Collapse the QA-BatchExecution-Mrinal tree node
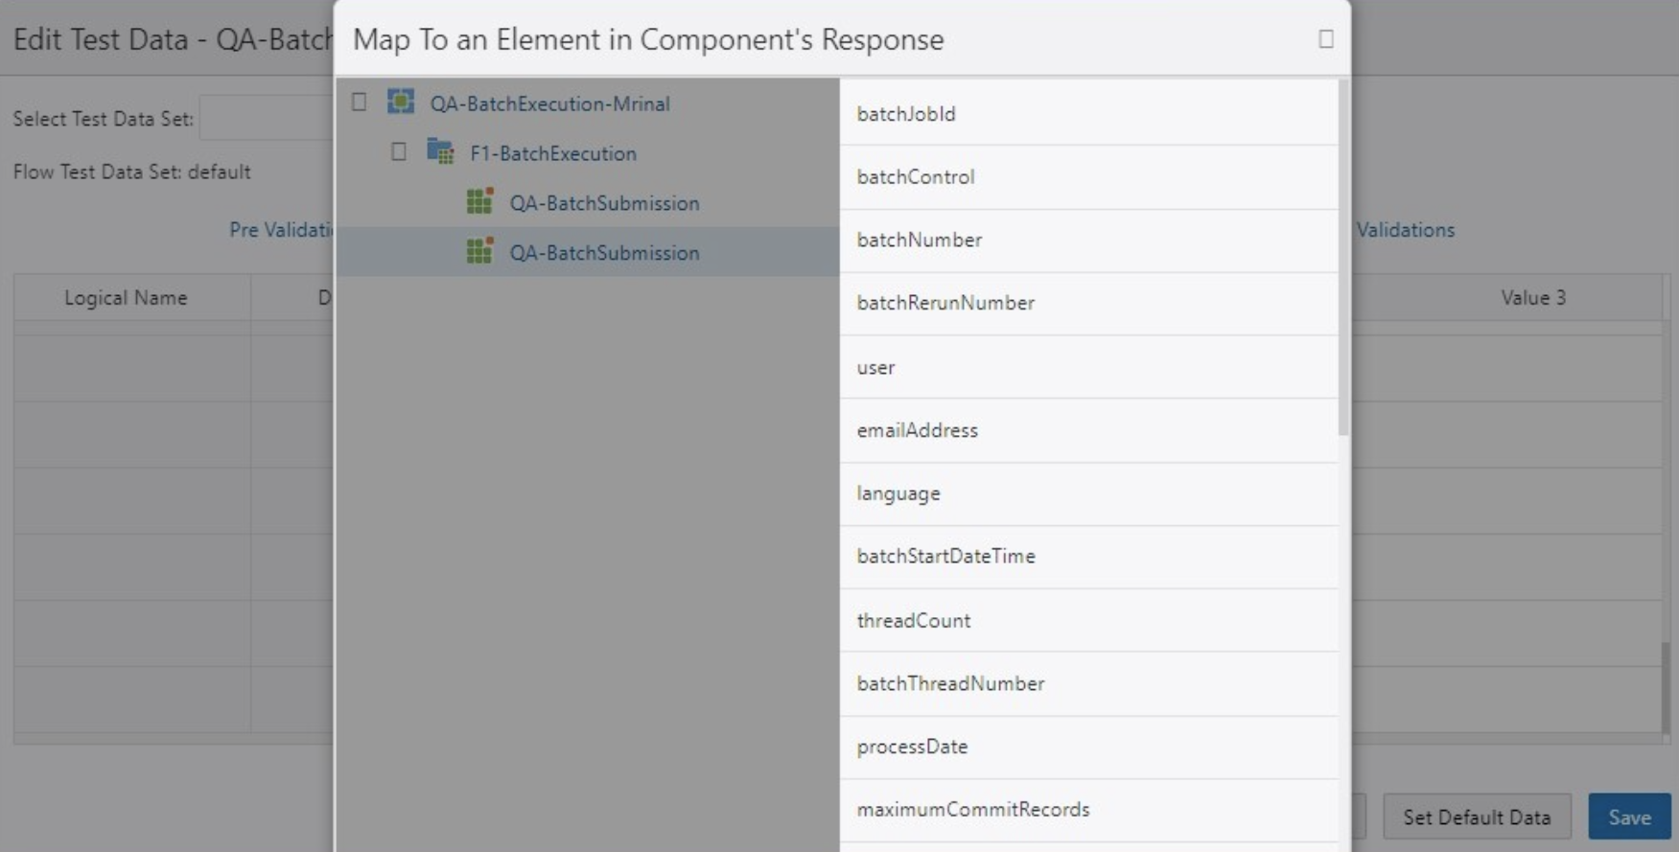Viewport: 1679px width, 852px height. pos(359,102)
